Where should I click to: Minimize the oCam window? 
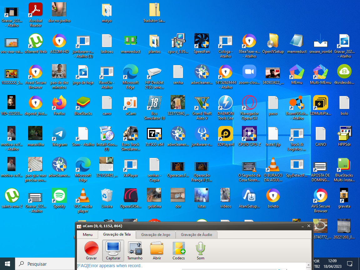tap(302, 226)
